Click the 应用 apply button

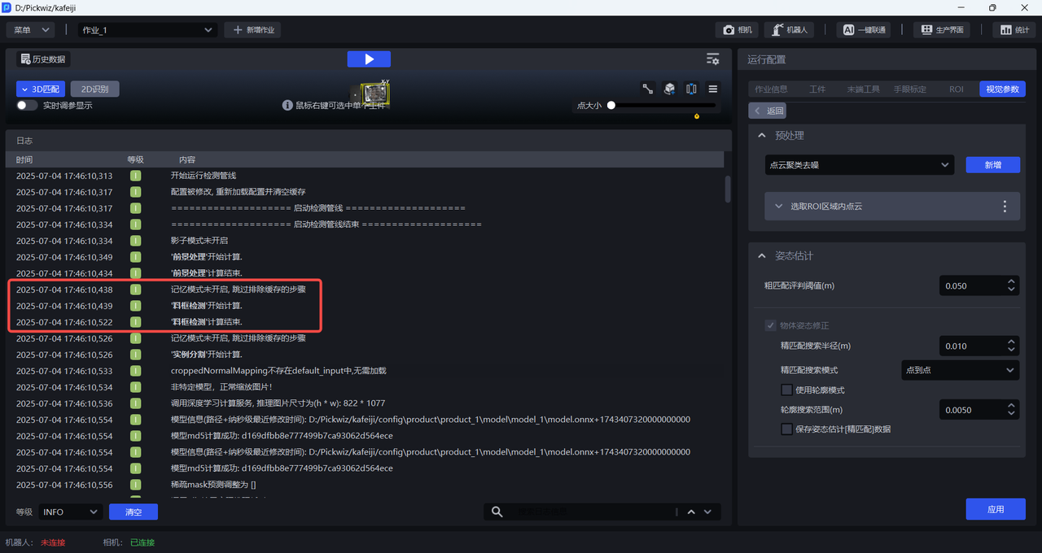(x=995, y=509)
